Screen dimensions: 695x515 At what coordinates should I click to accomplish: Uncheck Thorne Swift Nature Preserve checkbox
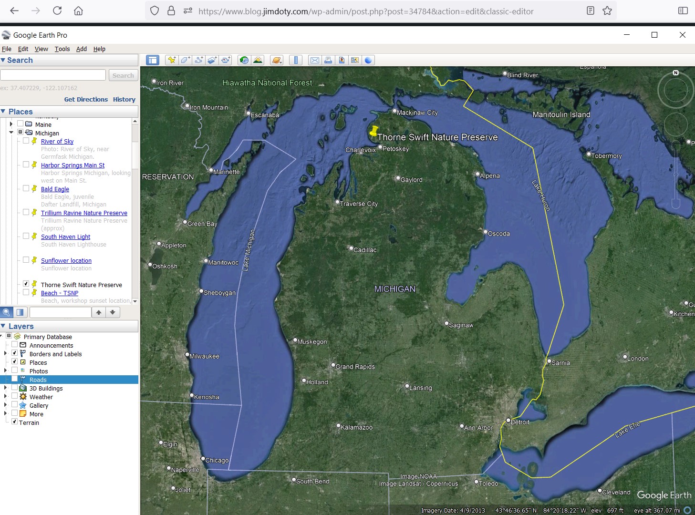click(26, 284)
